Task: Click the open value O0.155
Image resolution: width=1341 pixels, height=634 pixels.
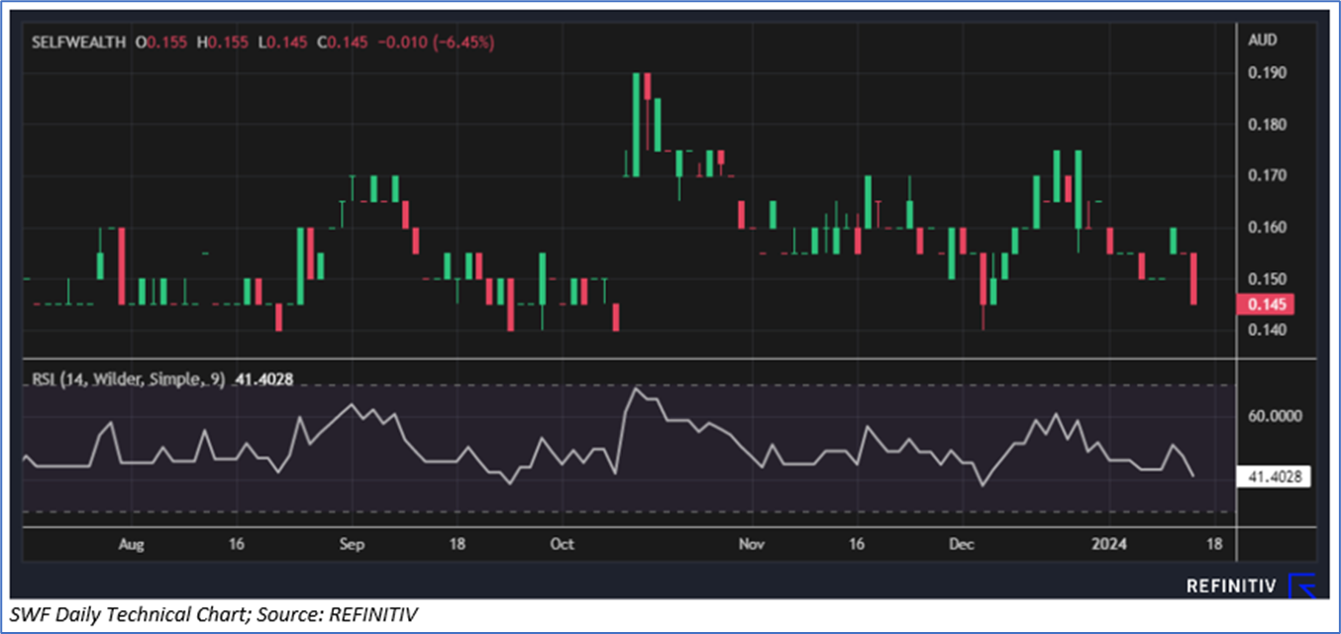Action: point(162,42)
